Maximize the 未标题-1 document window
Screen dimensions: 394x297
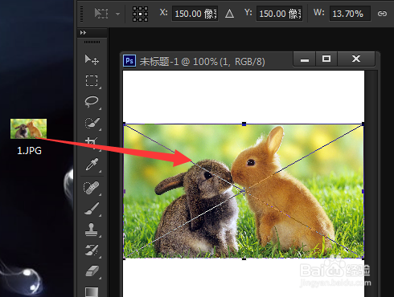pyautogui.click(x=326, y=59)
